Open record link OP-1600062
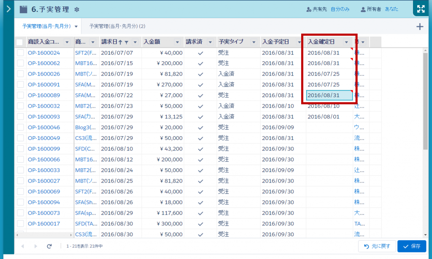The width and height of the screenshot is (432, 259). pyautogui.click(x=44, y=63)
